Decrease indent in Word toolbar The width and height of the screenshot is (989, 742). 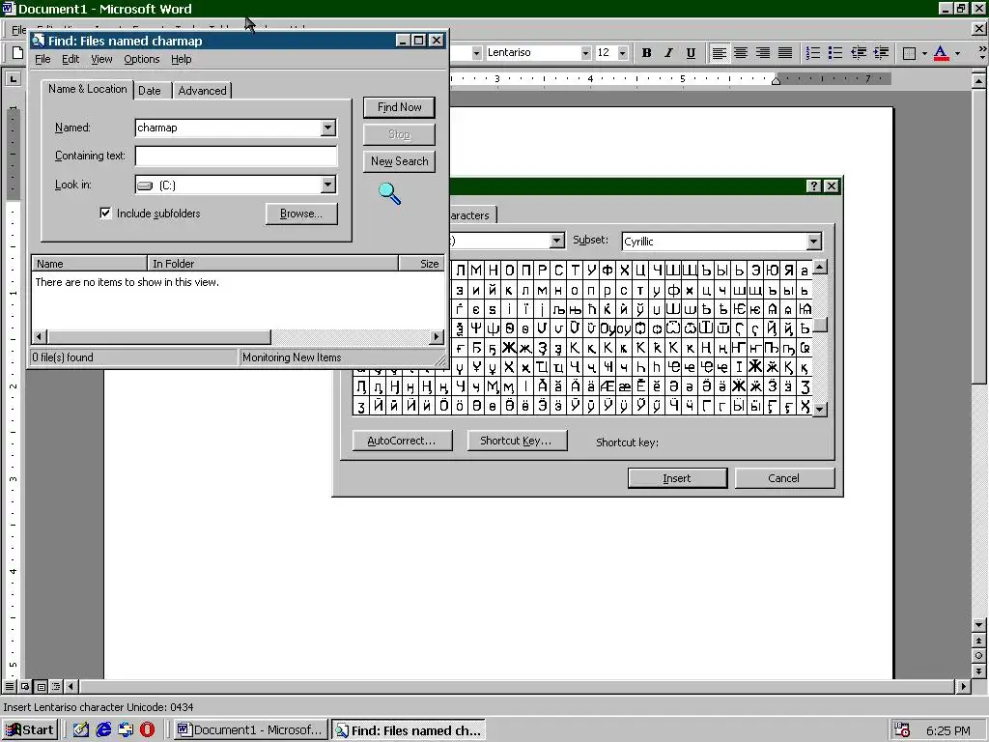(859, 53)
